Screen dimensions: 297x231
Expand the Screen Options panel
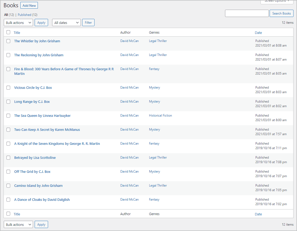click(277, 1)
